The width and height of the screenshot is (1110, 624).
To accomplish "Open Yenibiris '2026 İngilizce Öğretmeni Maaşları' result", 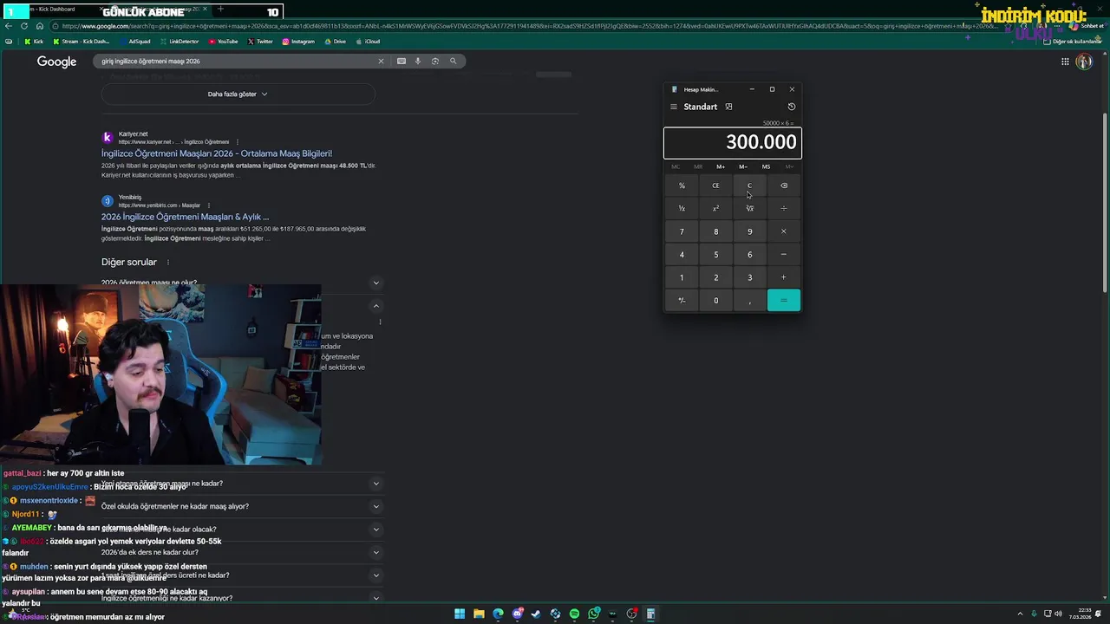I will click(x=185, y=217).
